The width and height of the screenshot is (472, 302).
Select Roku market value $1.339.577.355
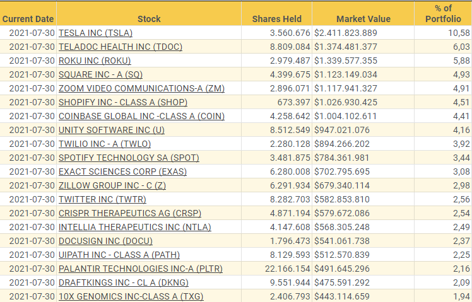click(346, 61)
